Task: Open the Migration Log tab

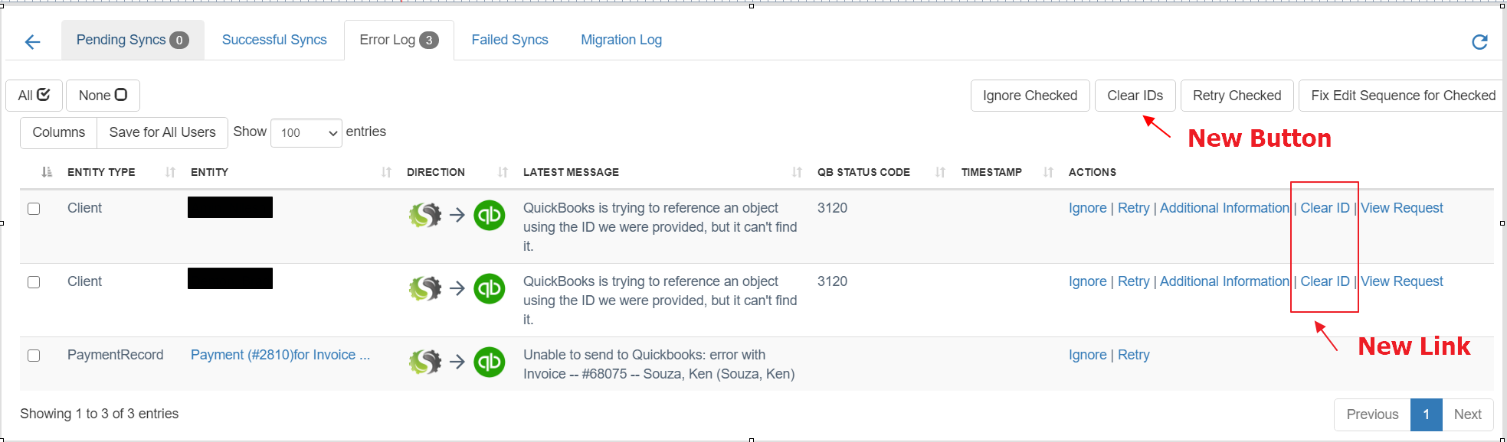Action: (x=621, y=40)
